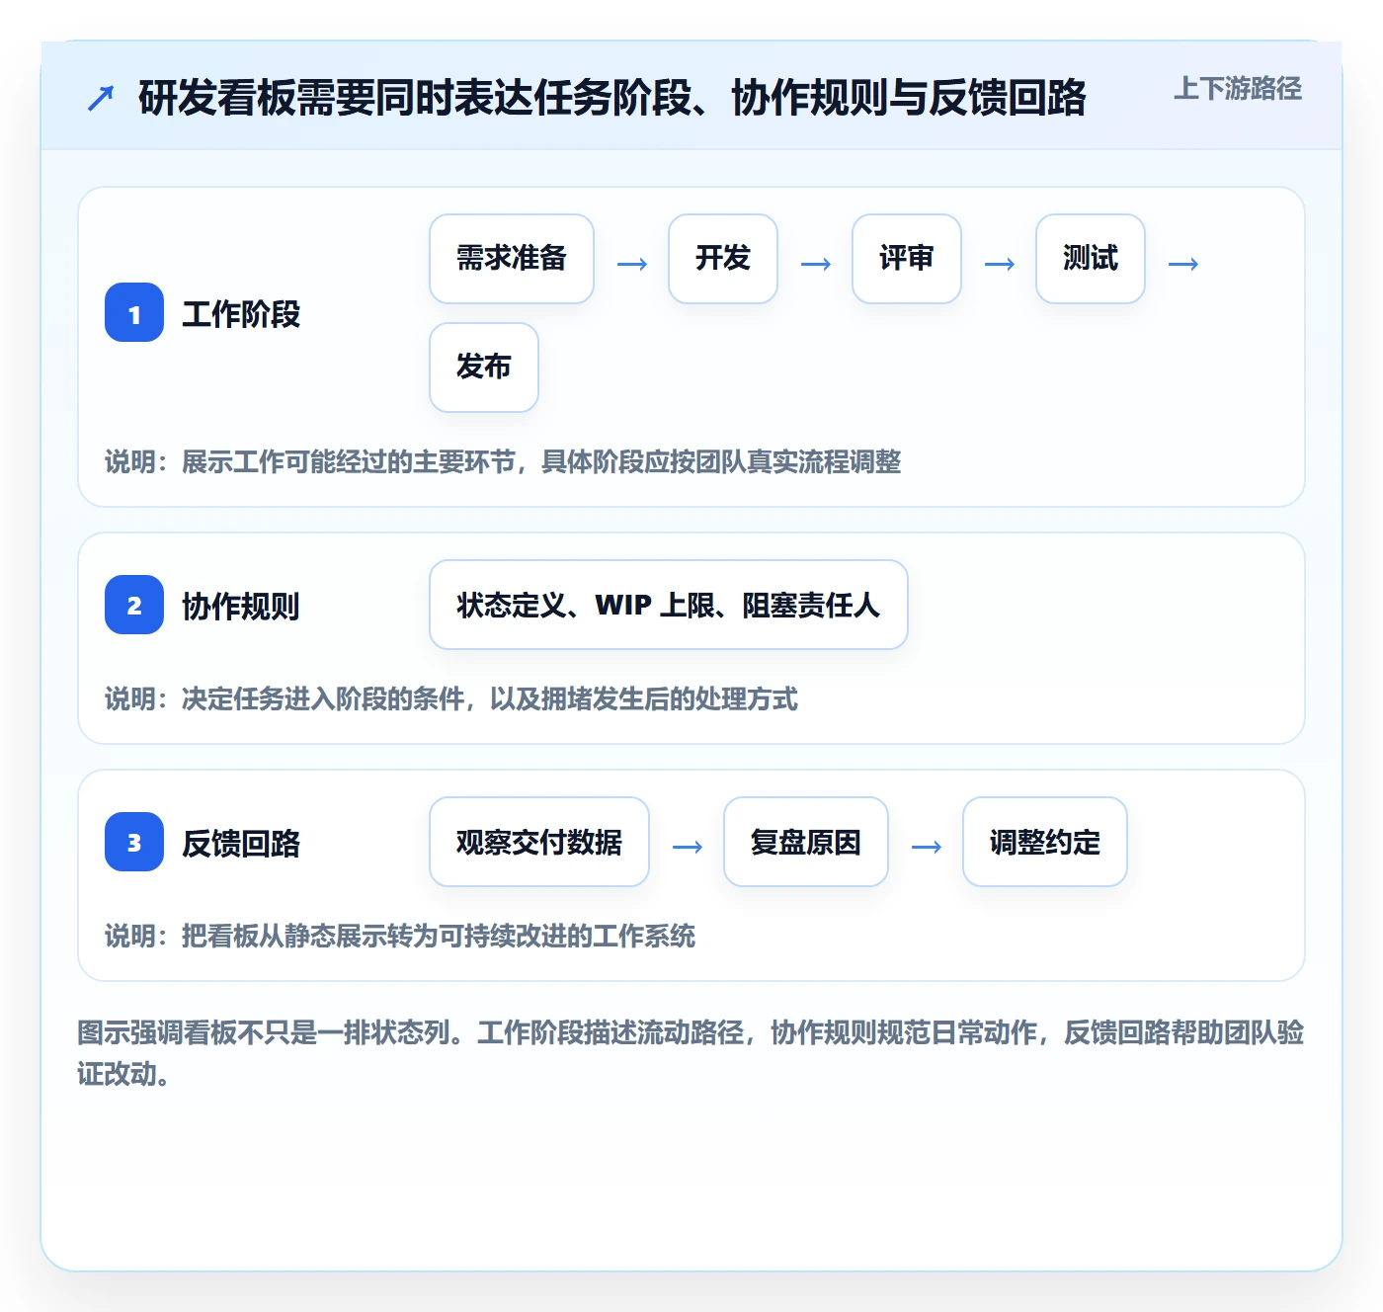Select the 观察交付数据 chip

tap(539, 842)
